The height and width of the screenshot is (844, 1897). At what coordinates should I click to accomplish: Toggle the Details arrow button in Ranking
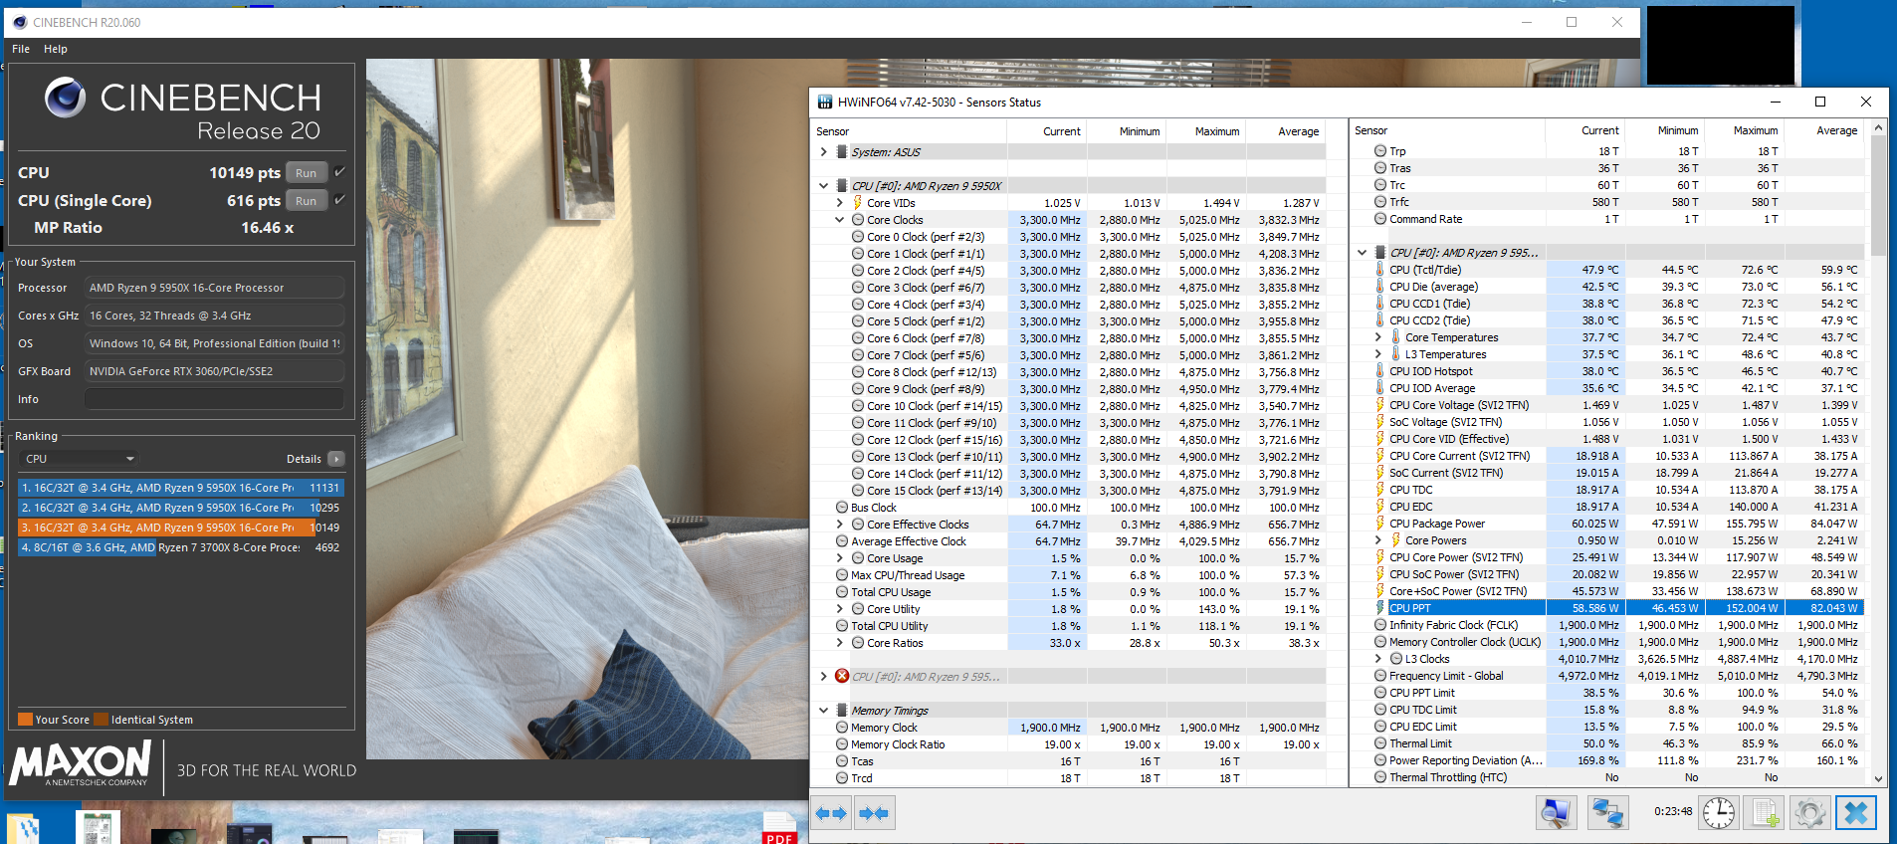(x=336, y=459)
